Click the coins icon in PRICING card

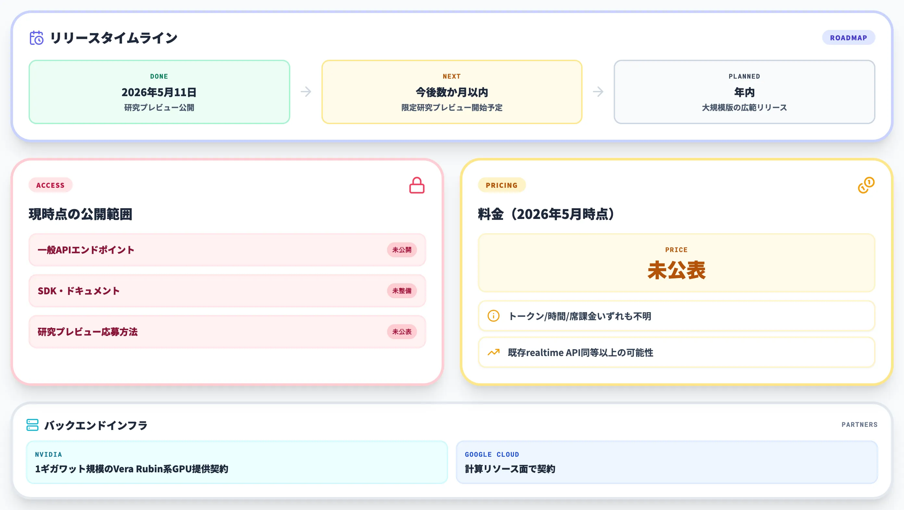point(866,185)
